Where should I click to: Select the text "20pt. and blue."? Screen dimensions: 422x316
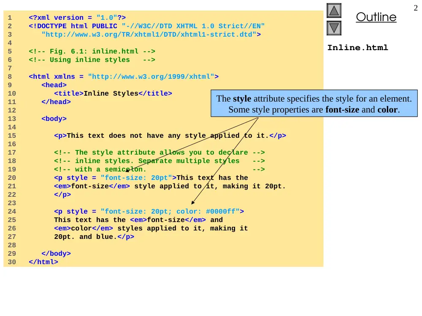pyautogui.click(x=86, y=237)
